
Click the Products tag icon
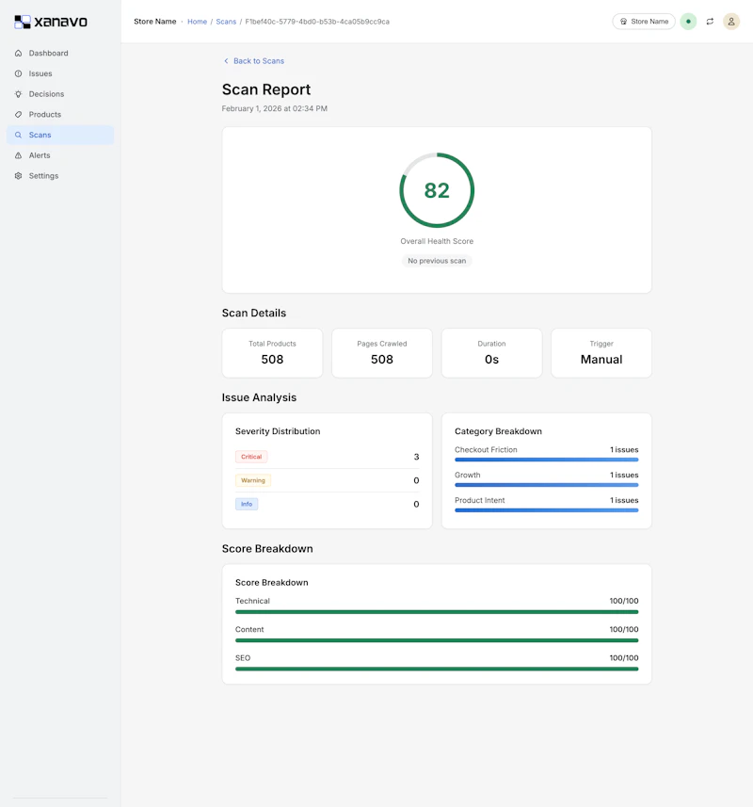pos(19,114)
